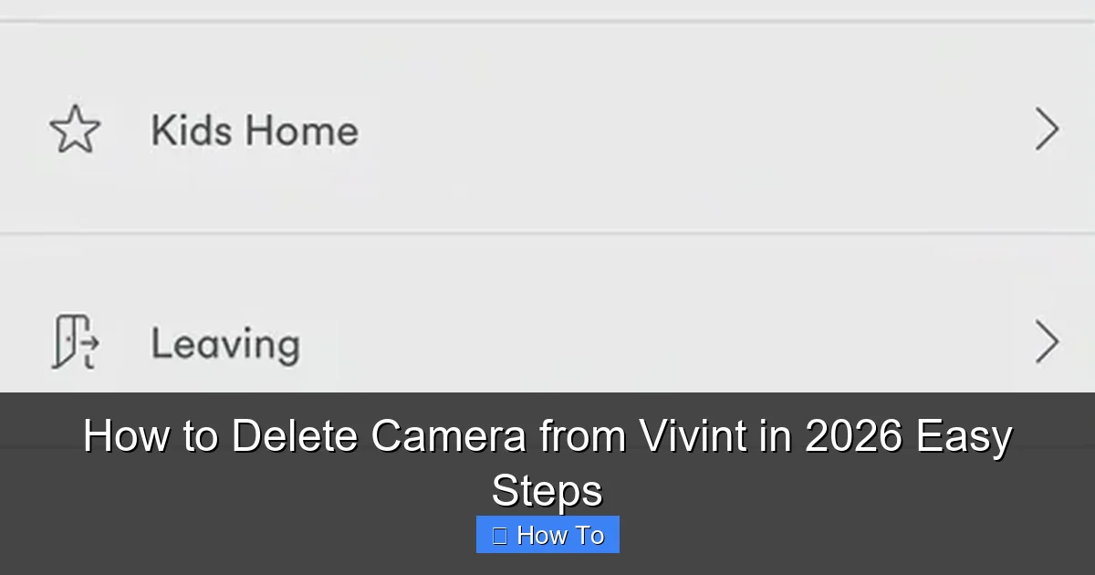Expand the Kids Home scene with its chevron

[x=1047, y=130]
